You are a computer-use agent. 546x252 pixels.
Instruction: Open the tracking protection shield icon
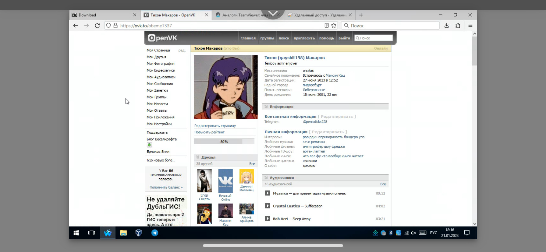(x=108, y=26)
